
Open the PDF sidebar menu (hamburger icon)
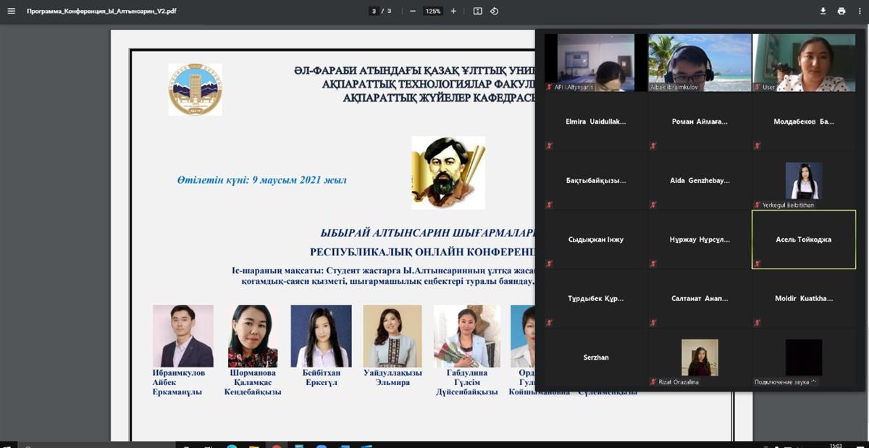(x=11, y=11)
